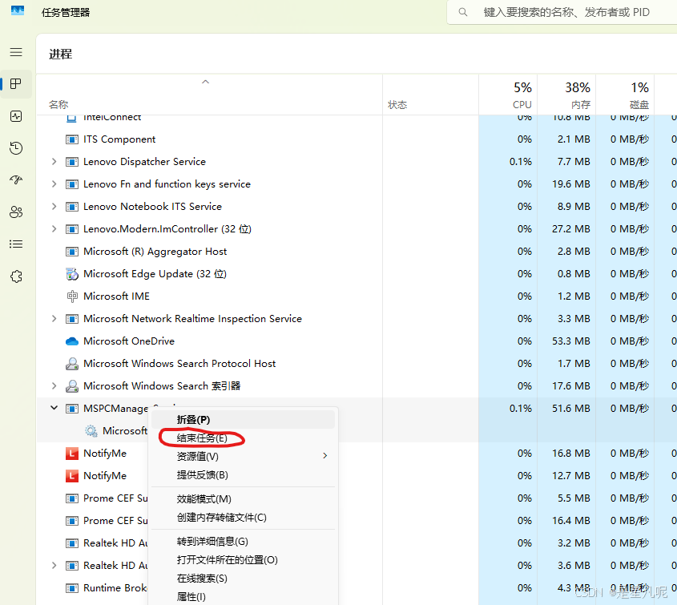This screenshot has width=677, height=605.
Task: Click the search box for name, publisher or PID
Action: click(562, 12)
